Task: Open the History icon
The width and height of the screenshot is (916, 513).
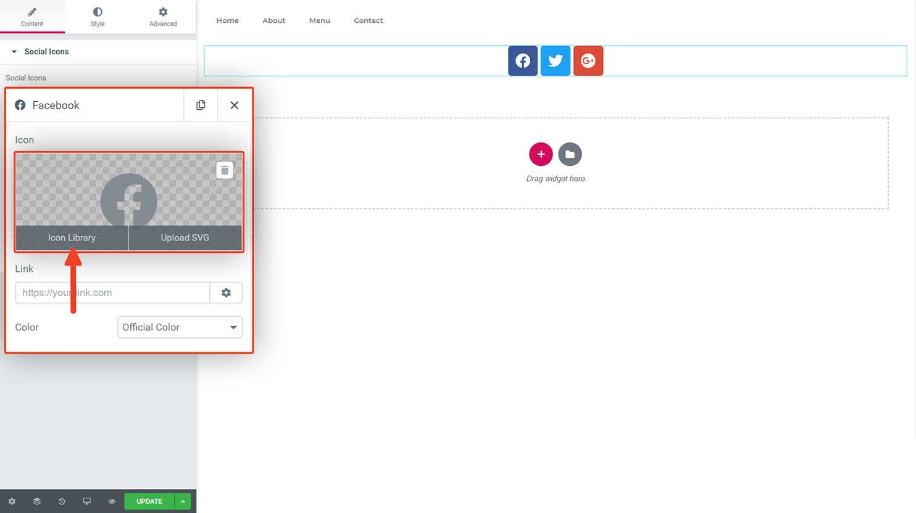Action: tap(62, 501)
